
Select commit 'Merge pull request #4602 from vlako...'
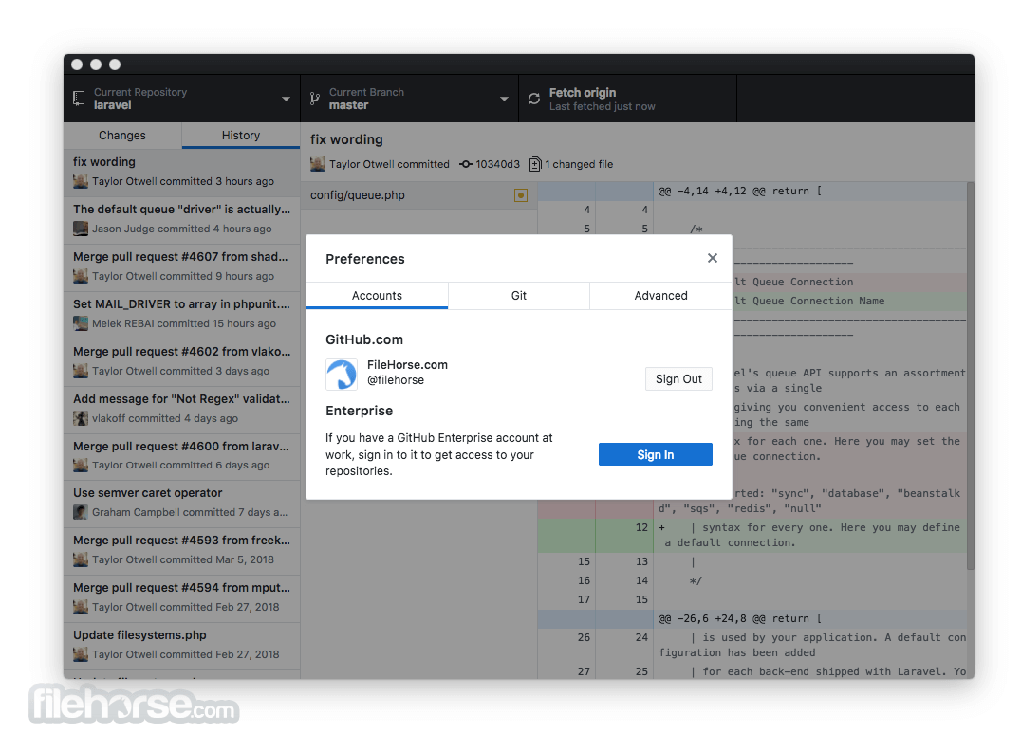(x=181, y=362)
